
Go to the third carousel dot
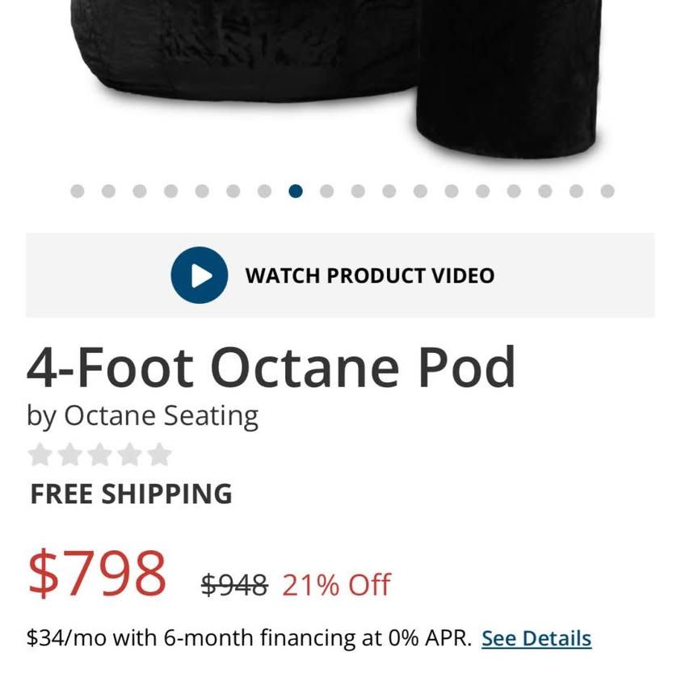coord(140,191)
